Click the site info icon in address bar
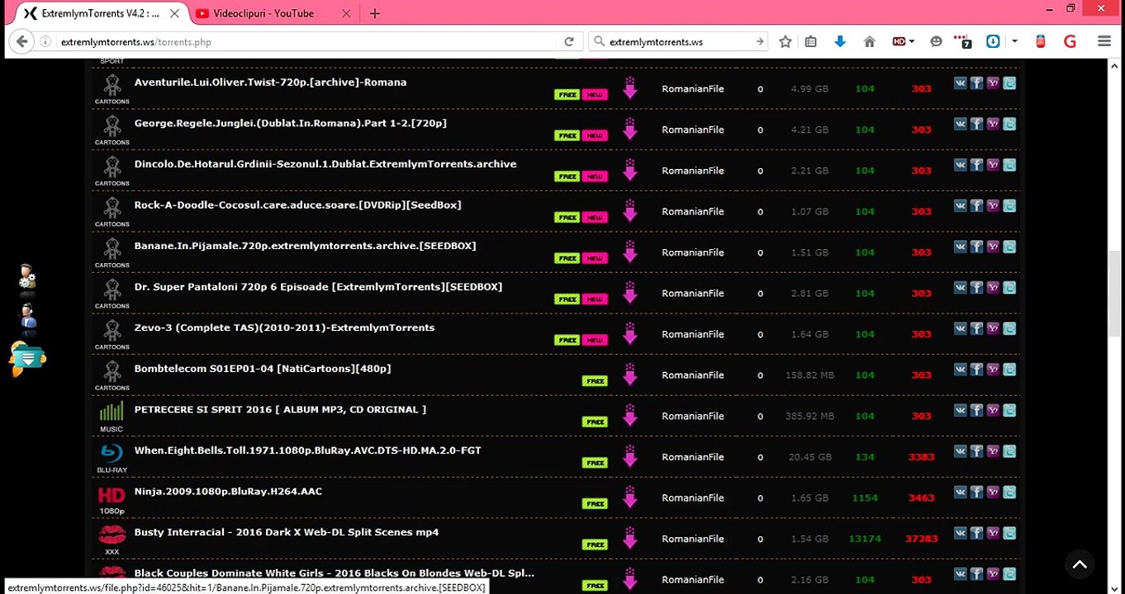The width and height of the screenshot is (1125, 594). point(45,41)
